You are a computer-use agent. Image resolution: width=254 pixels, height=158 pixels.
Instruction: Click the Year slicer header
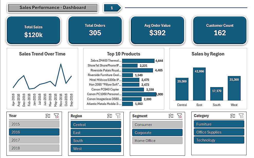[x=13, y=116]
